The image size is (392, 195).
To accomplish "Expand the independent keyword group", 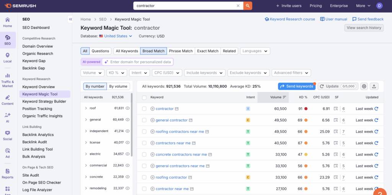I will (x=86, y=131).
